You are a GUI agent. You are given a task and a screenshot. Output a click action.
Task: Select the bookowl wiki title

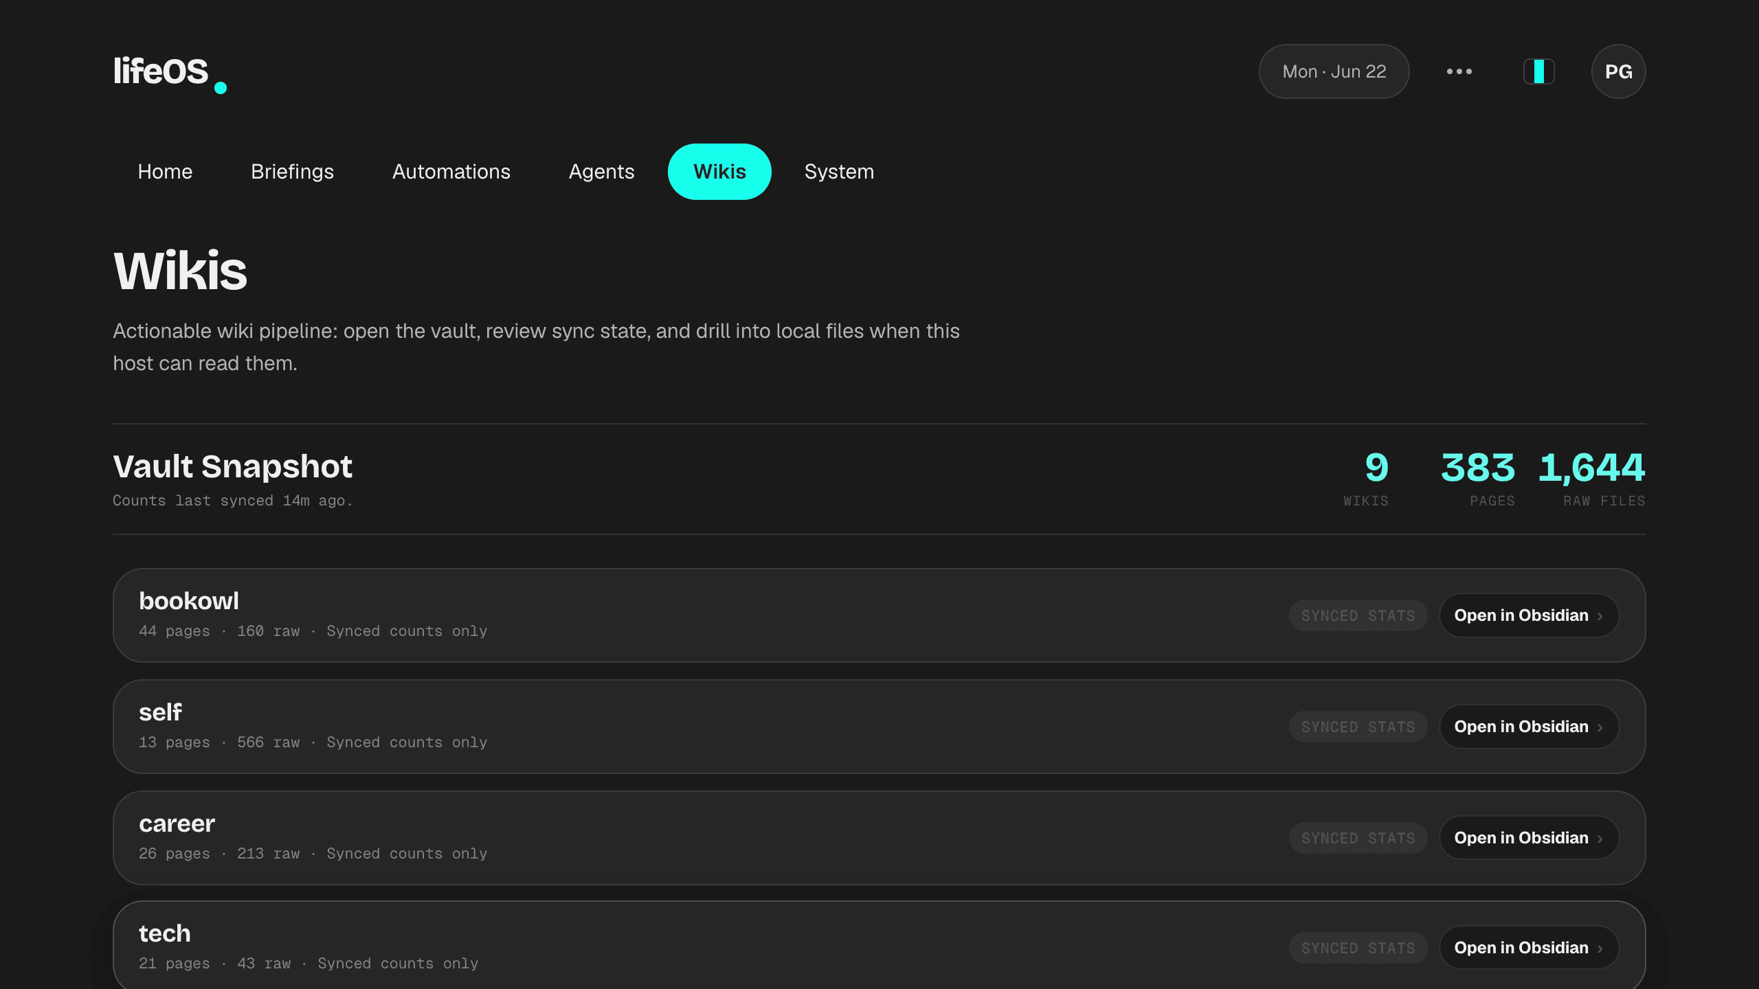point(189,601)
